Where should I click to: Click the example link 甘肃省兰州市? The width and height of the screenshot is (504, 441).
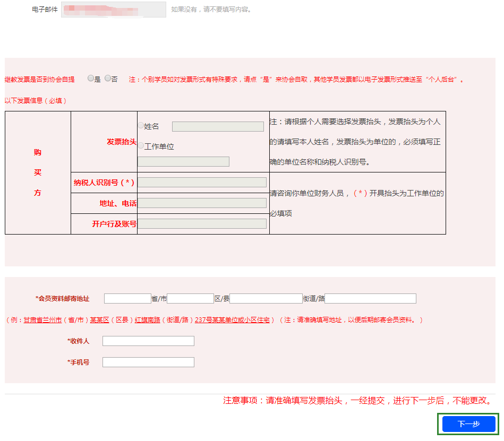(x=42, y=320)
